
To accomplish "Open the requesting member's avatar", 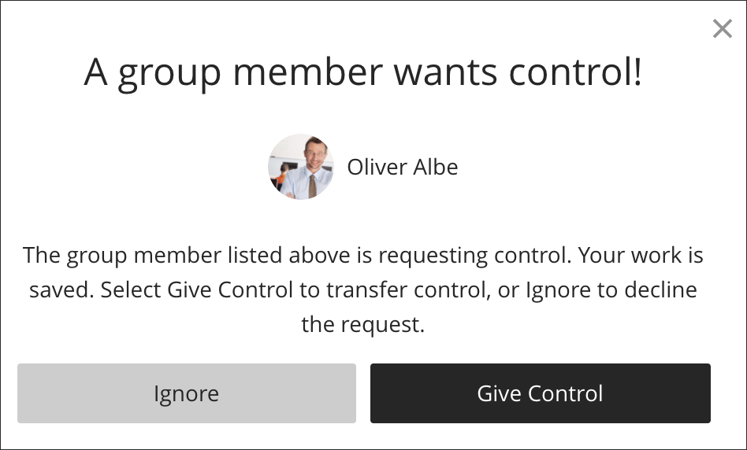I will point(301,167).
